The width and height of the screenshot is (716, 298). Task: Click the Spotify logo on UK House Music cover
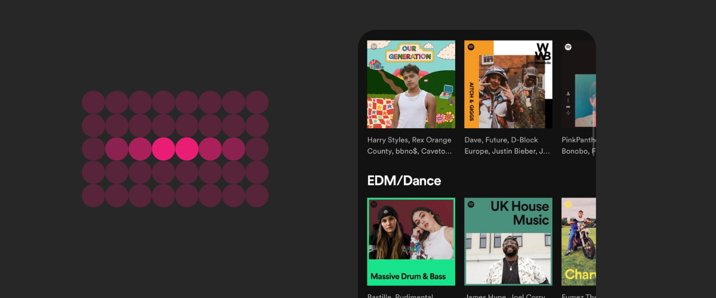[471, 205]
